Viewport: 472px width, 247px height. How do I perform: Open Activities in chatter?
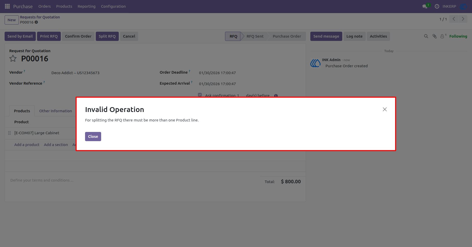tap(378, 36)
